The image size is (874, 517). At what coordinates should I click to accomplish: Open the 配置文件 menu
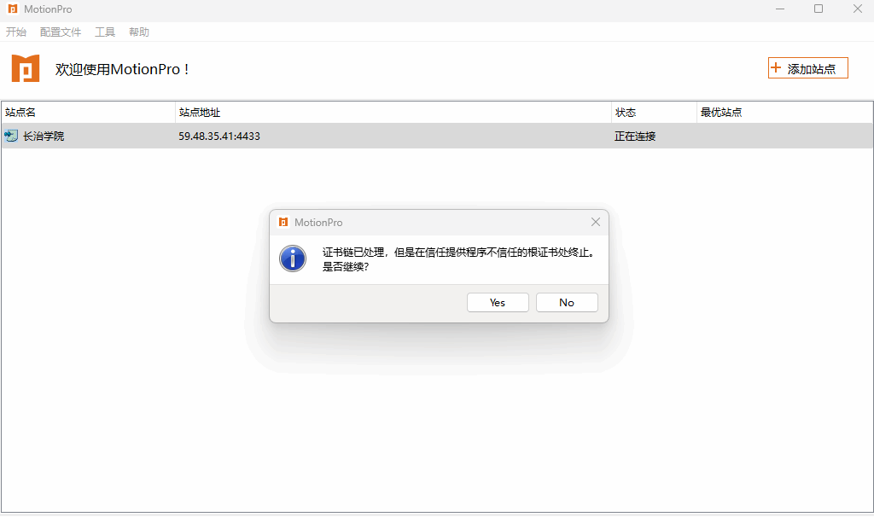click(x=61, y=32)
